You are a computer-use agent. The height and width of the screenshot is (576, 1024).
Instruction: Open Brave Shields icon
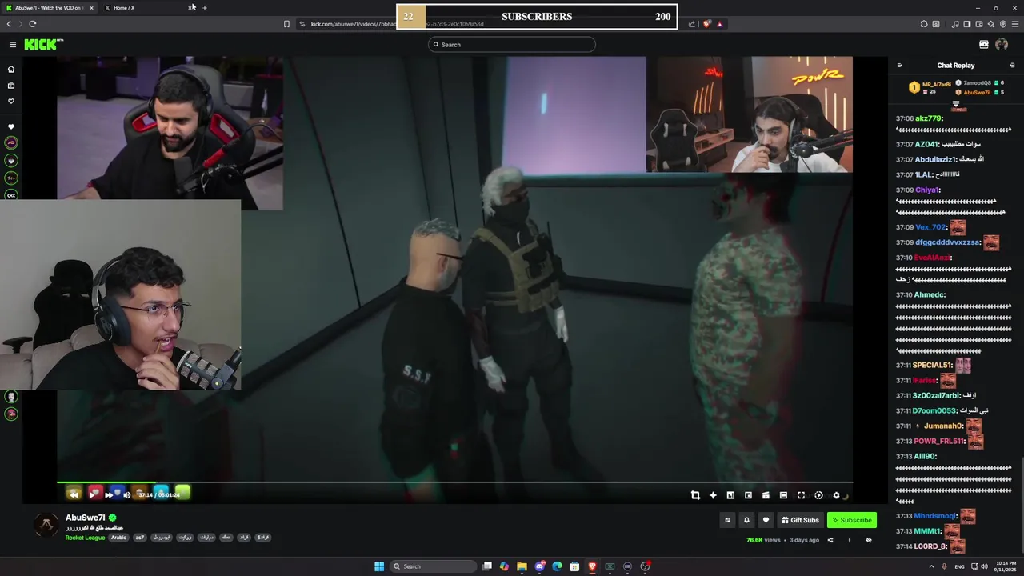pyautogui.click(x=706, y=24)
